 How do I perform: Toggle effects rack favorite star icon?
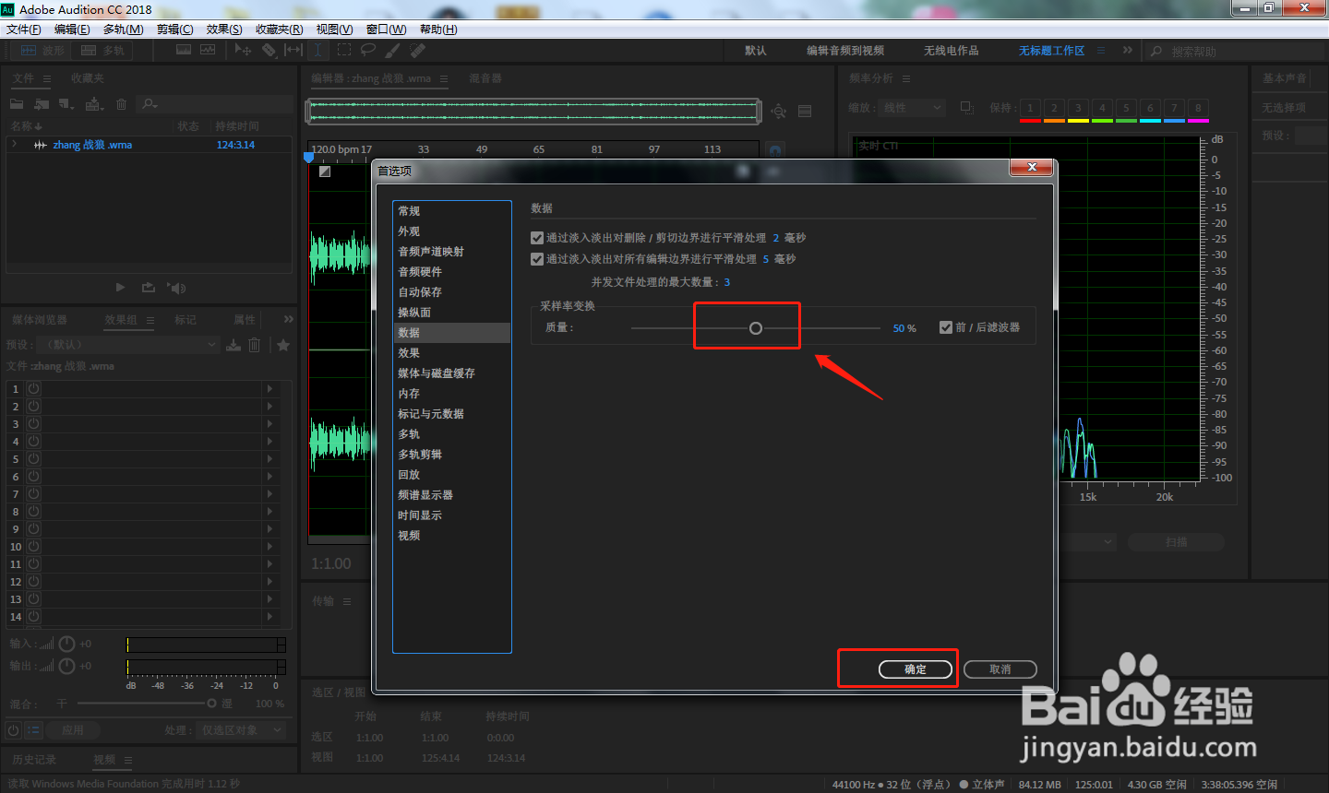click(283, 345)
